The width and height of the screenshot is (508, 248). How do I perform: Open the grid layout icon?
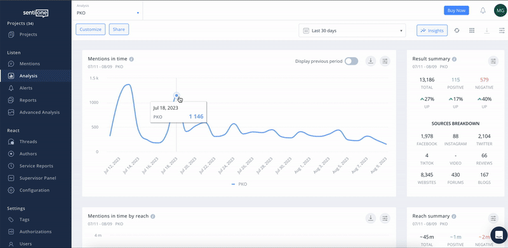pyautogui.click(x=472, y=30)
